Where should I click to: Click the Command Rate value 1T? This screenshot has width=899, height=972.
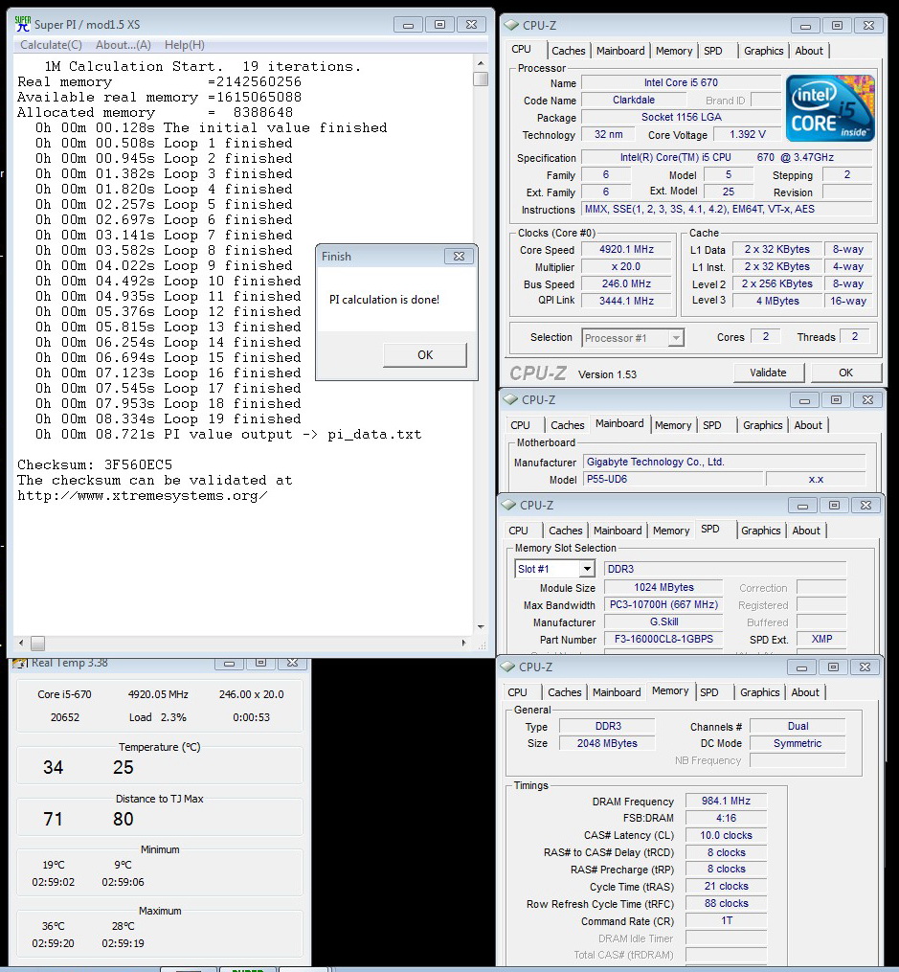click(x=726, y=921)
